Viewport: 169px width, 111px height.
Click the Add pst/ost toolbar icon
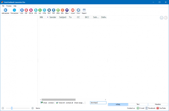click(6, 10)
